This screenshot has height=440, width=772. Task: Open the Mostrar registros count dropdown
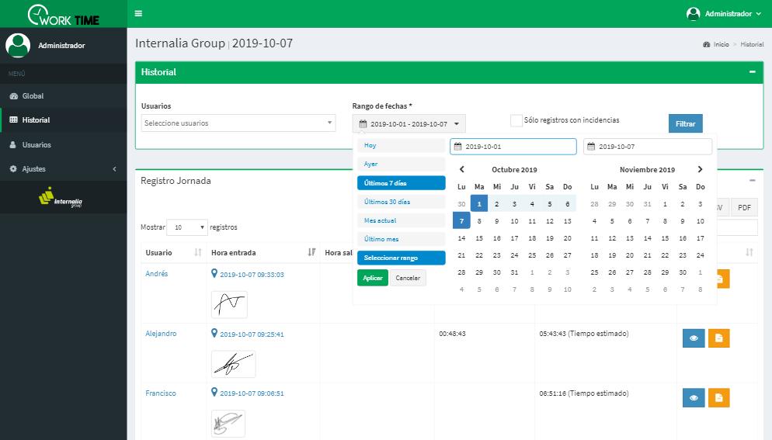coord(187,227)
